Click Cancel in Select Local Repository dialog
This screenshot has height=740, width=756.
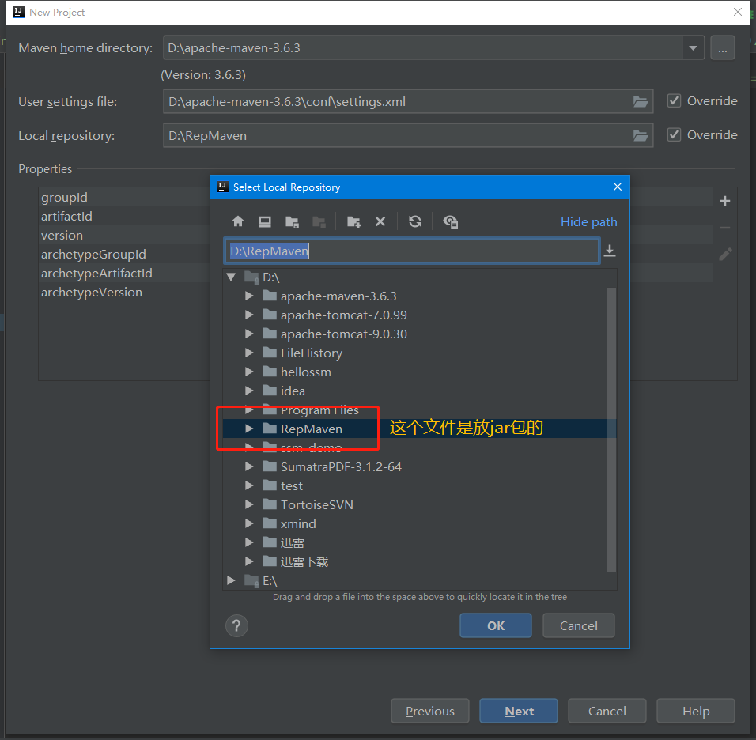click(x=579, y=625)
